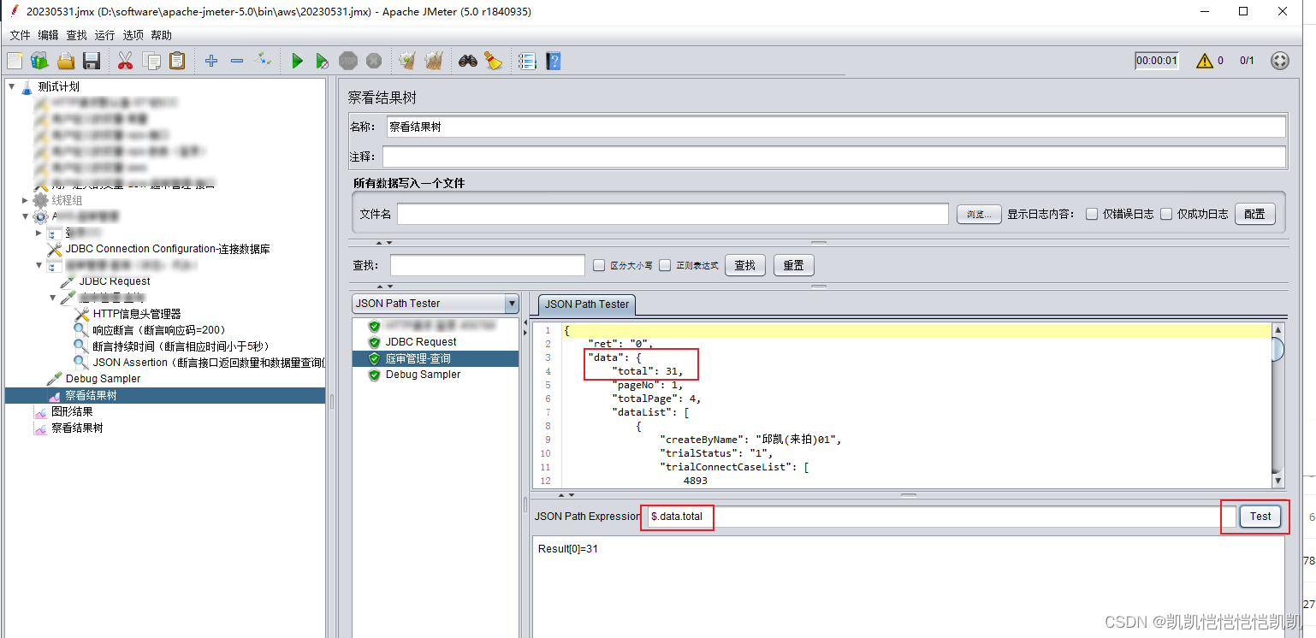The width and height of the screenshot is (1316, 638).
Task: Expand the 线程组 tree node
Action: [25, 200]
